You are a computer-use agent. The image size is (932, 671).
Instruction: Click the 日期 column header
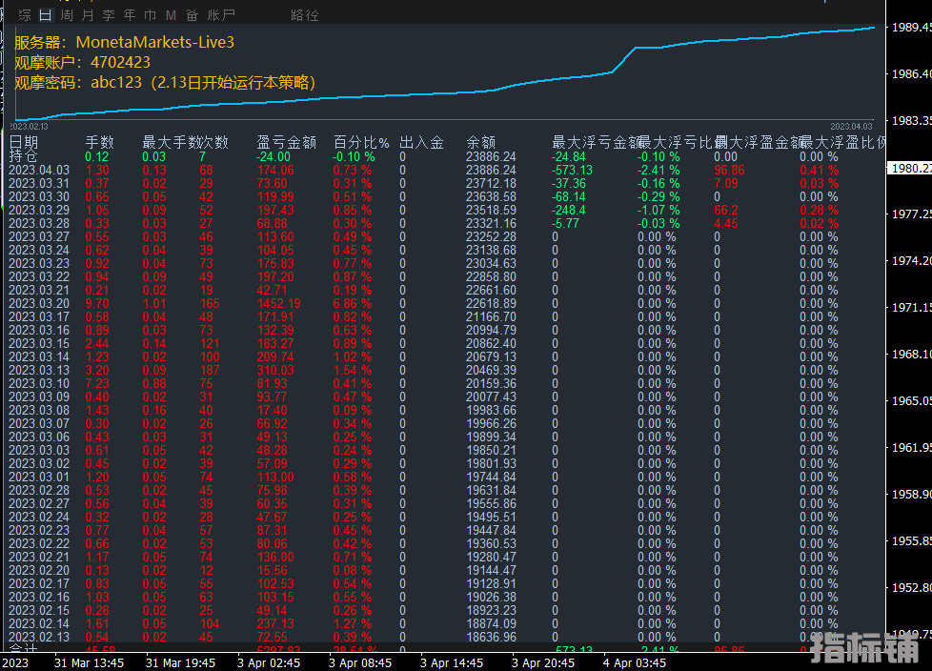24,142
